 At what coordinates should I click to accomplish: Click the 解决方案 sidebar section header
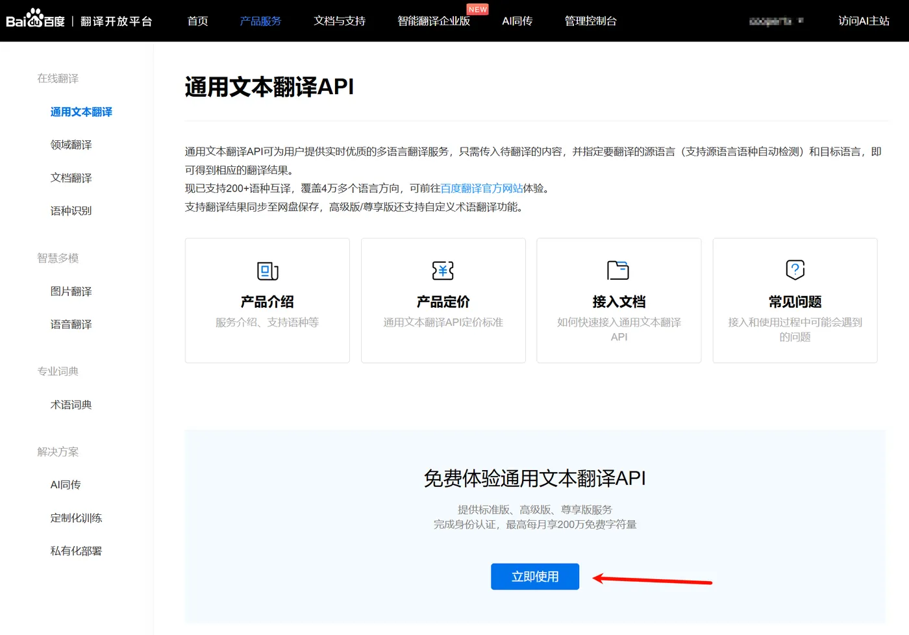tap(58, 452)
